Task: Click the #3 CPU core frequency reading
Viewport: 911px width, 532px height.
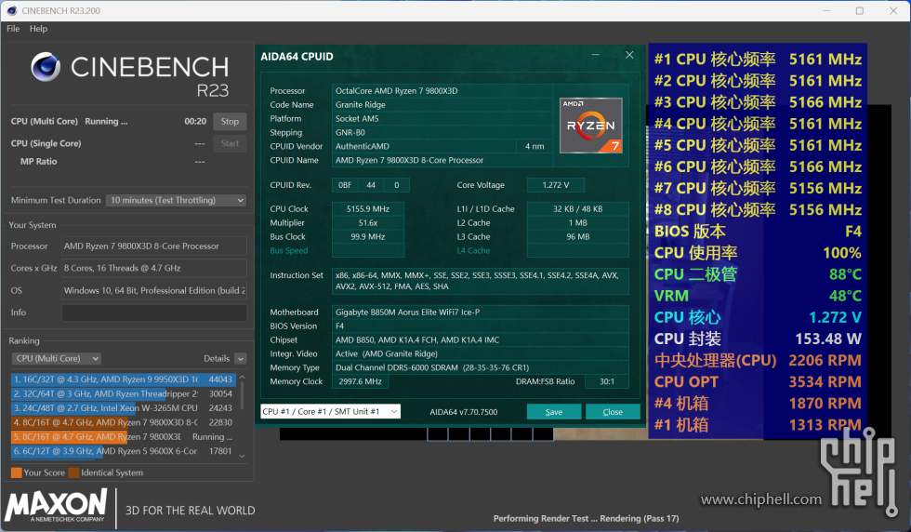Action: click(758, 102)
